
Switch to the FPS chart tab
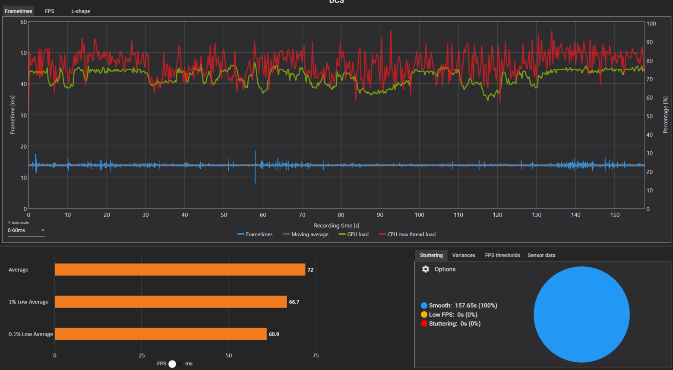(x=50, y=11)
